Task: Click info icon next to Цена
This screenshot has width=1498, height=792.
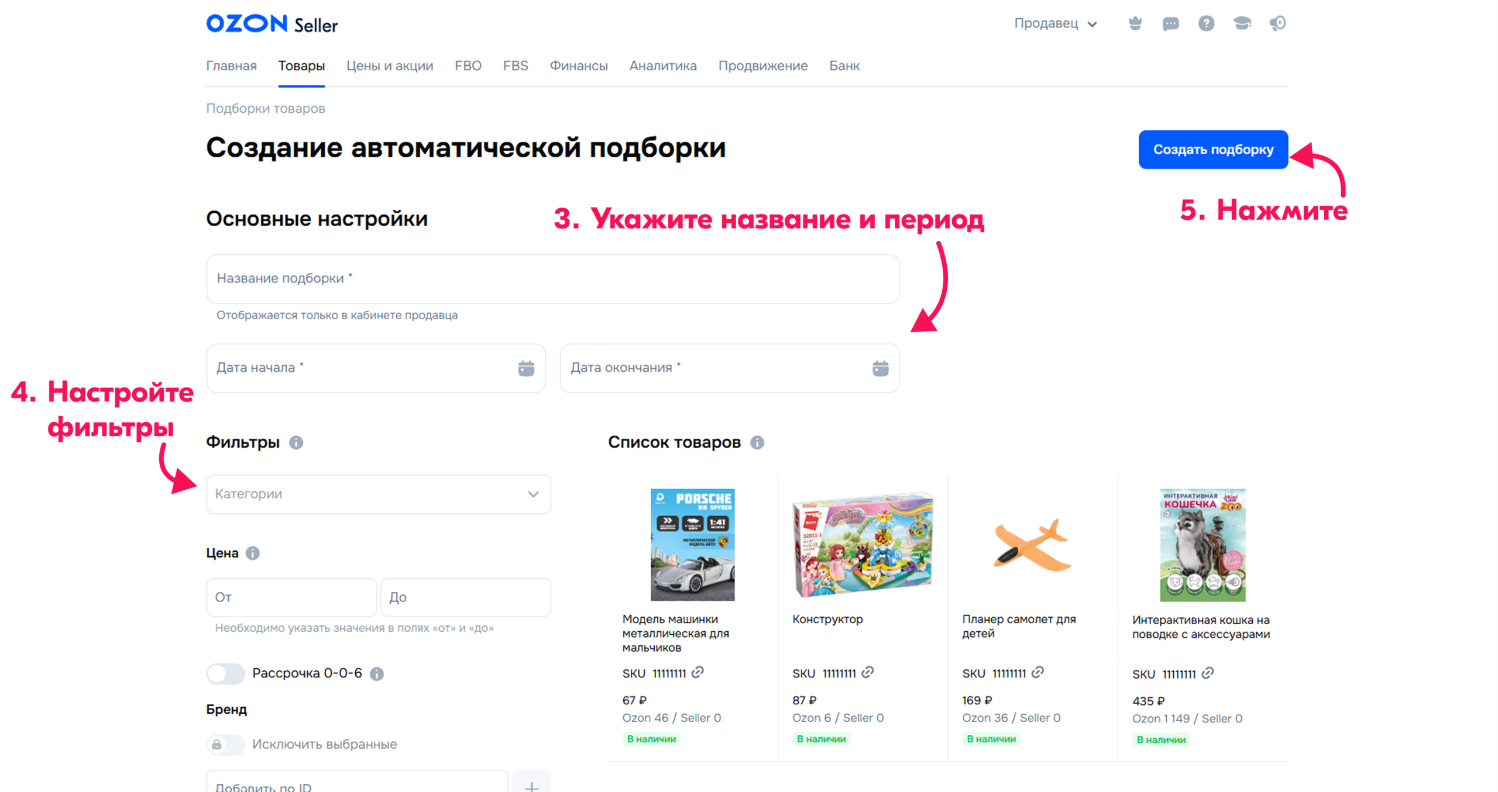Action: tap(253, 553)
